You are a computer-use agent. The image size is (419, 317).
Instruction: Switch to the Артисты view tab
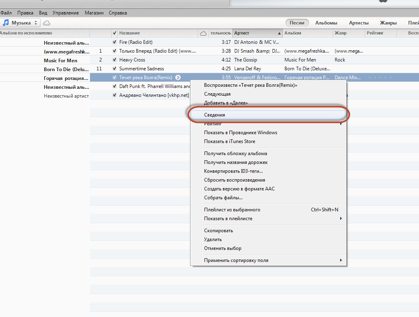point(359,23)
